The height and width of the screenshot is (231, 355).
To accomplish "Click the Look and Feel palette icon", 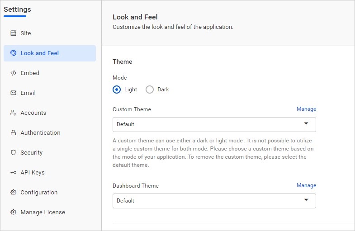I will pyautogui.click(x=13, y=53).
